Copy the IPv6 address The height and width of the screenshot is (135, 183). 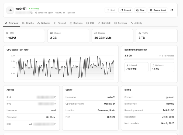point(55,104)
